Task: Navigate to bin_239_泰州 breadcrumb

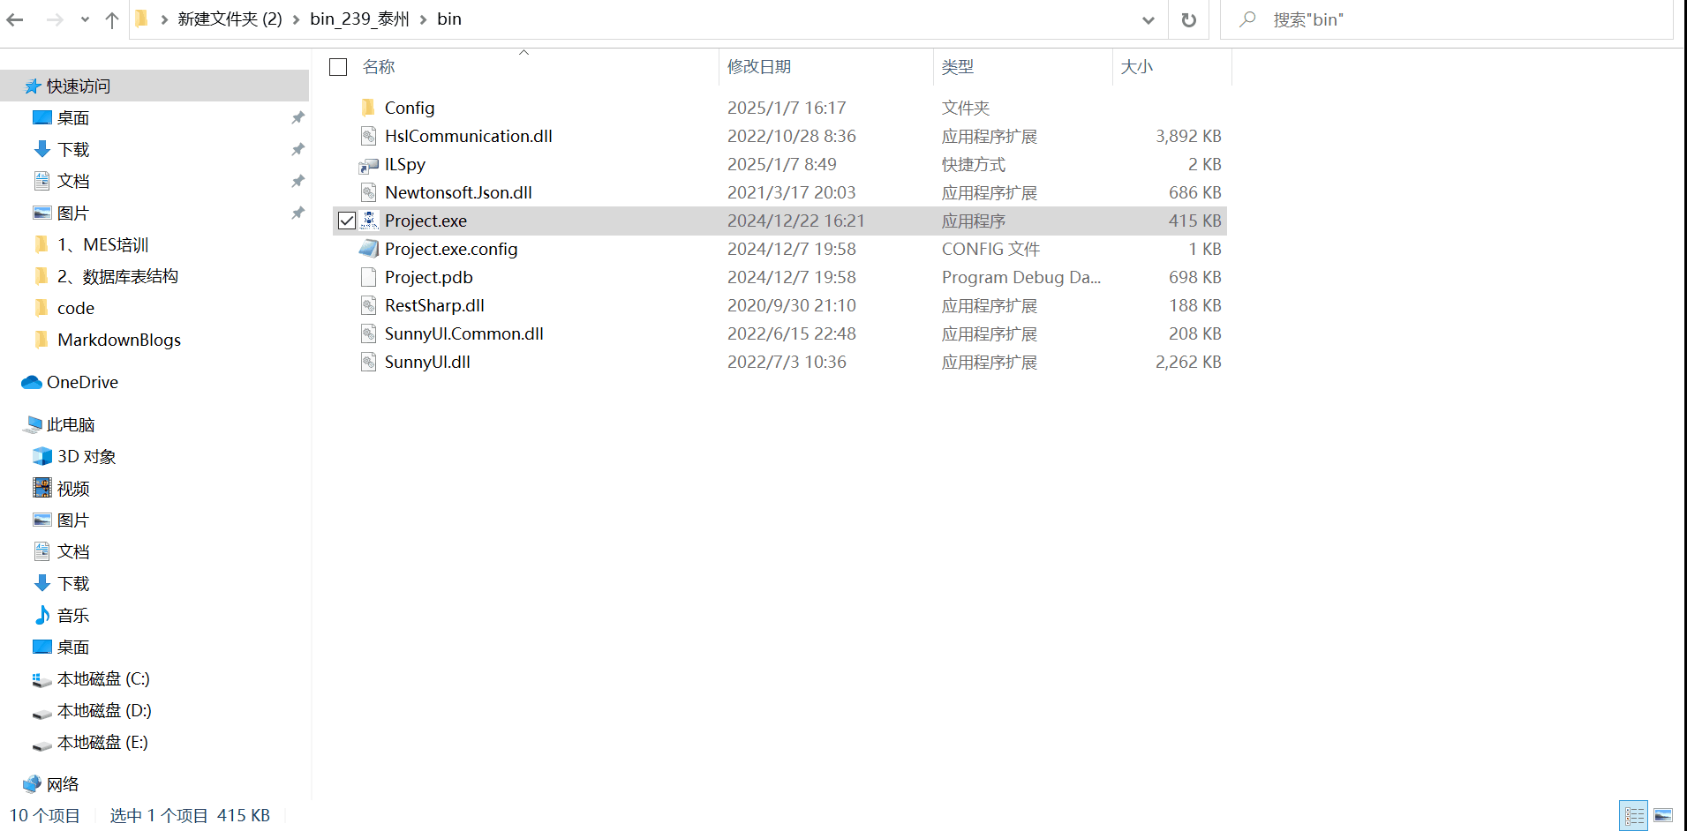Action: point(359,19)
